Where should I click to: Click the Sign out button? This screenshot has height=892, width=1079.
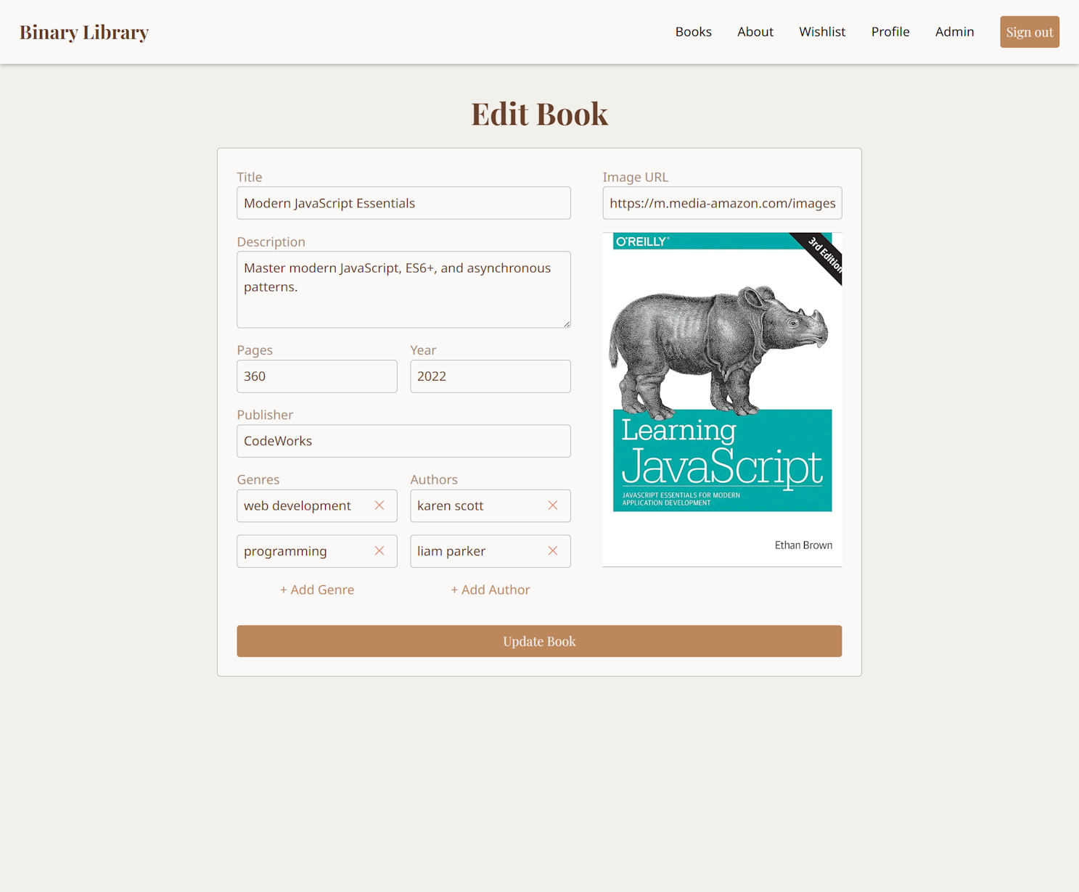click(x=1030, y=32)
